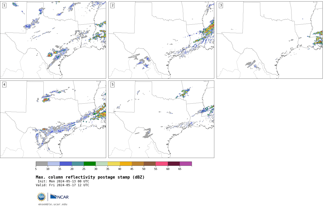Click the colorbar tick label '50'
This screenshot has height=207, width=325.
[144, 169]
